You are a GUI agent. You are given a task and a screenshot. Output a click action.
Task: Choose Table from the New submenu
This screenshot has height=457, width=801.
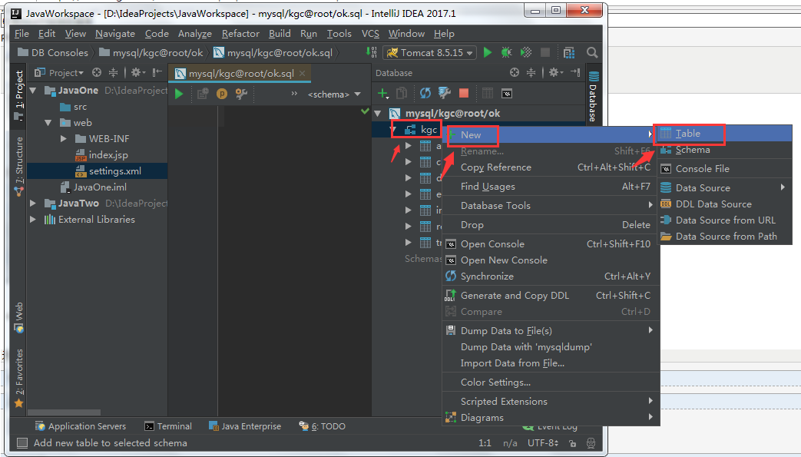[724, 134]
